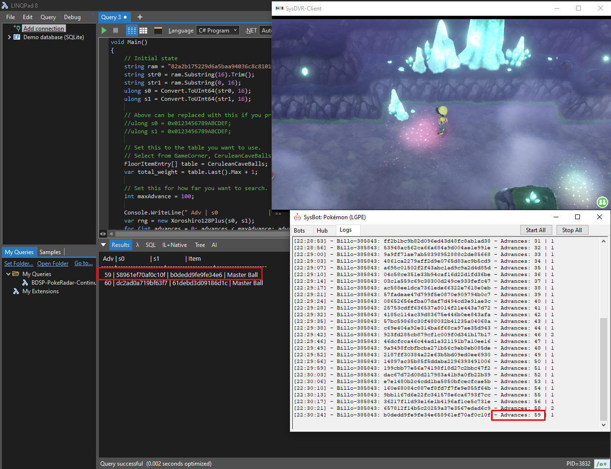Click the result row starting with 59
611x469 pixels.
(181, 275)
